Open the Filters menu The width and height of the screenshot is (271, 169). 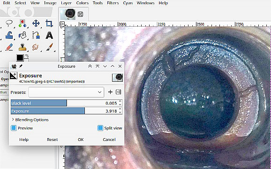tap(113, 3)
